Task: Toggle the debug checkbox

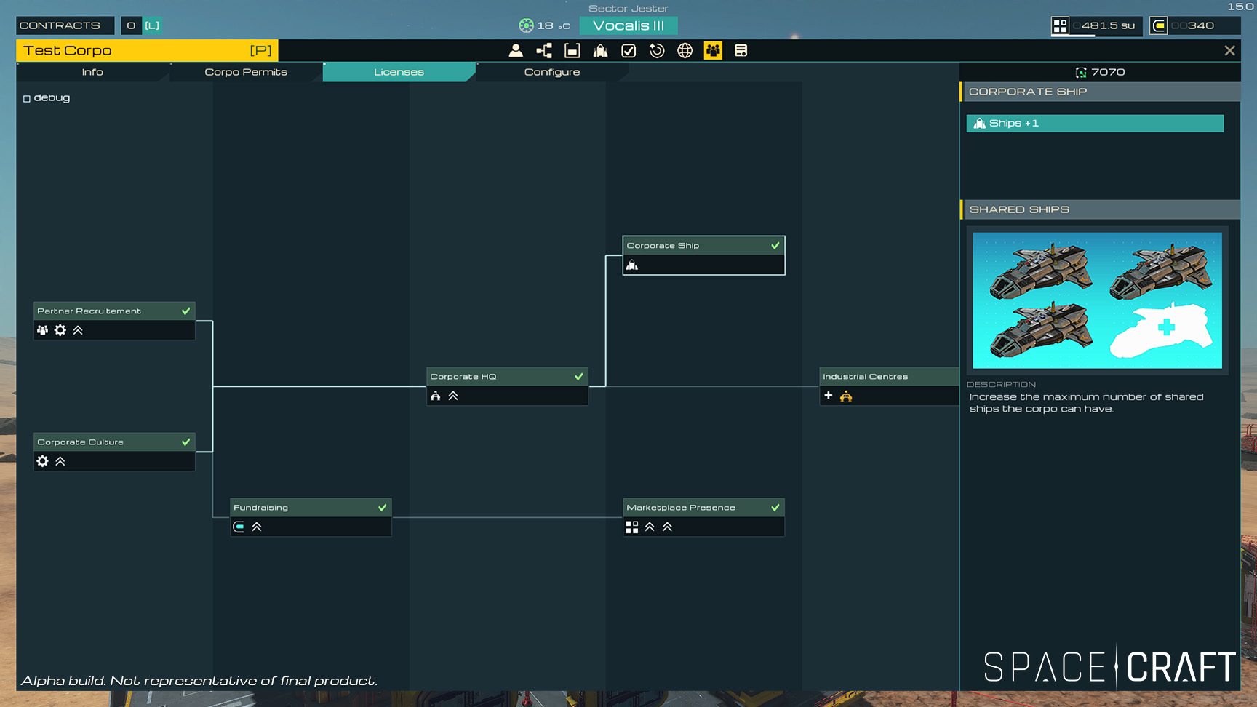Action: (27, 98)
